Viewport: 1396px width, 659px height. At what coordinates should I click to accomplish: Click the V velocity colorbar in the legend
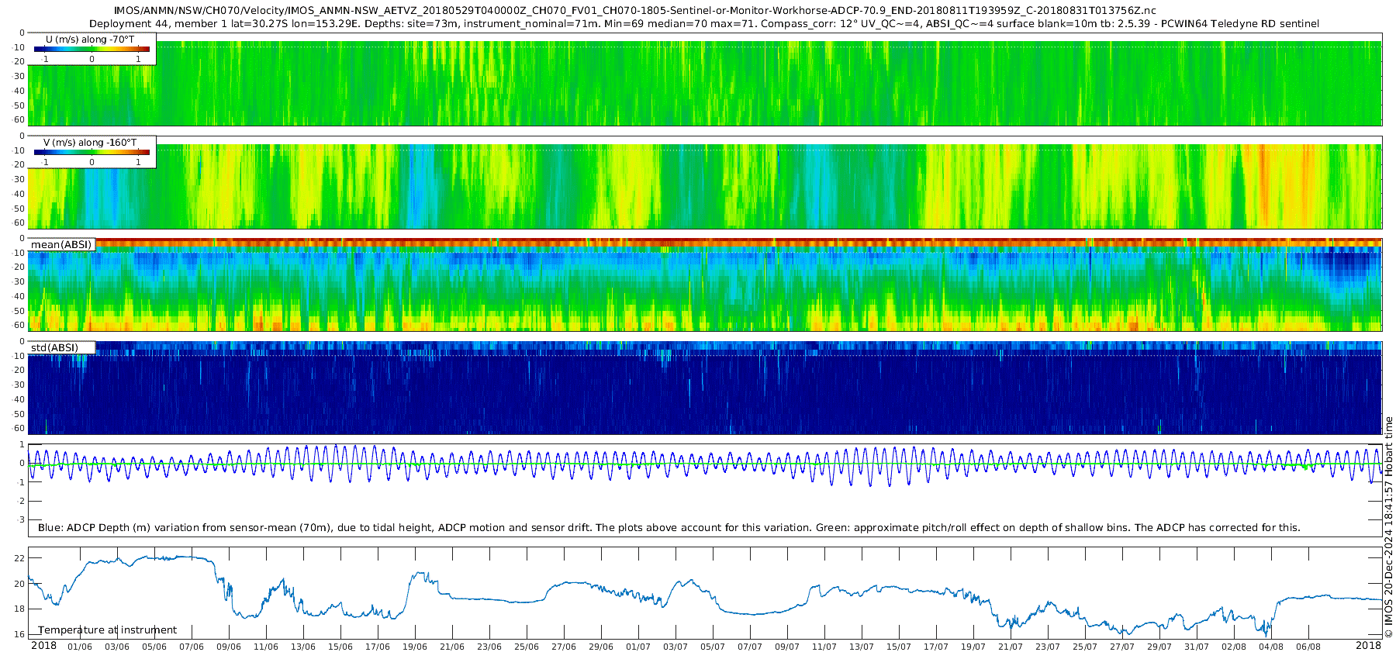(x=92, y=153)
